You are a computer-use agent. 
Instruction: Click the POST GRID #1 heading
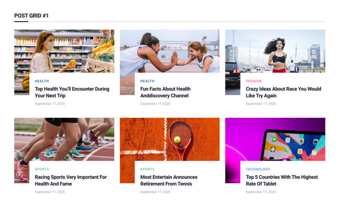click(32, 16)
